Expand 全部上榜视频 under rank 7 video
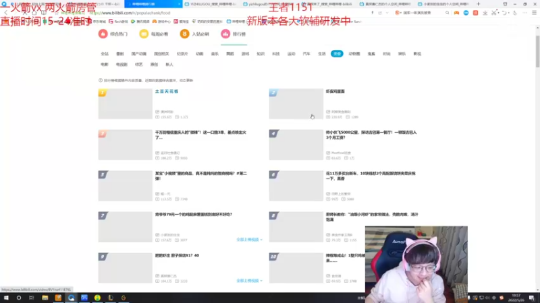This screenshot has height=303, width=540. pos(249,240)
